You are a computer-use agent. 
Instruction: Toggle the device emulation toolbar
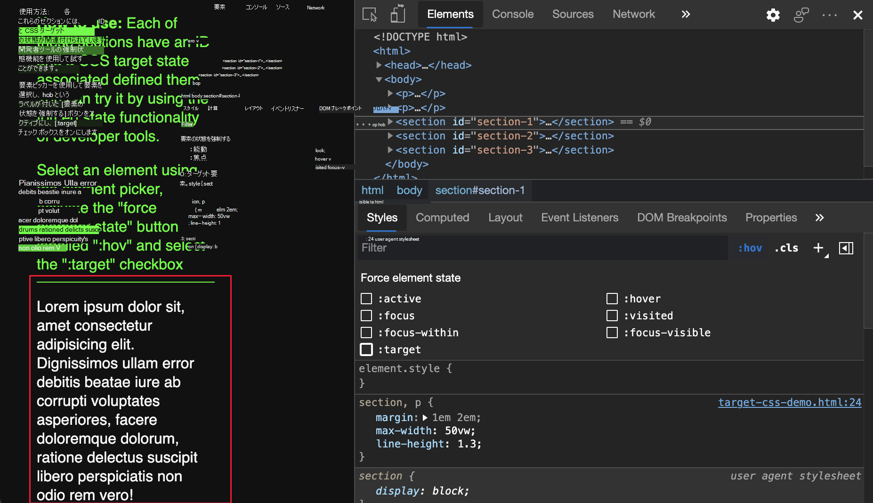point(398,15)
